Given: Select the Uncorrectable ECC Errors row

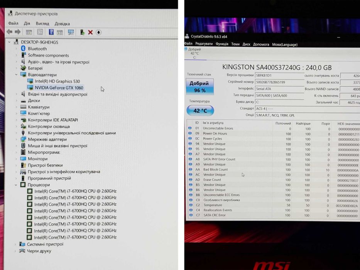Looking at the screenshot, I should pos(273,195).
